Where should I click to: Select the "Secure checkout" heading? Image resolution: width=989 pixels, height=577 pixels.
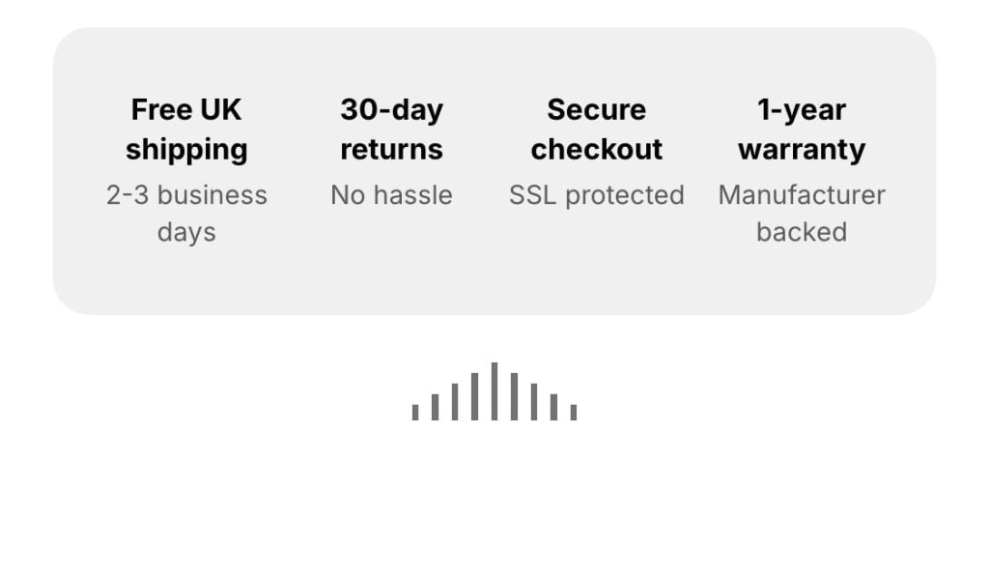point(597,130)
